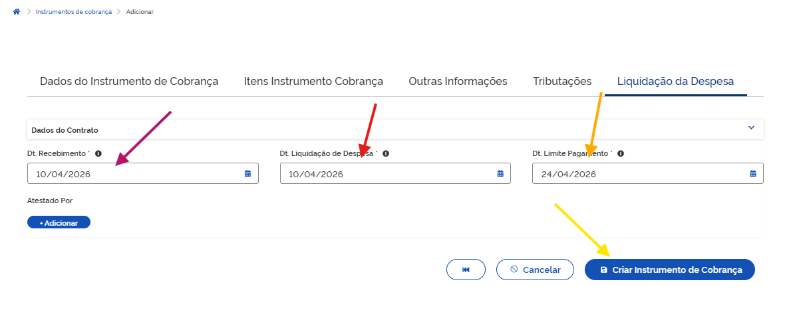Open the Itens Instrumento Cobrança tab
Screen dimensions: 789x320
coord(313,82)
